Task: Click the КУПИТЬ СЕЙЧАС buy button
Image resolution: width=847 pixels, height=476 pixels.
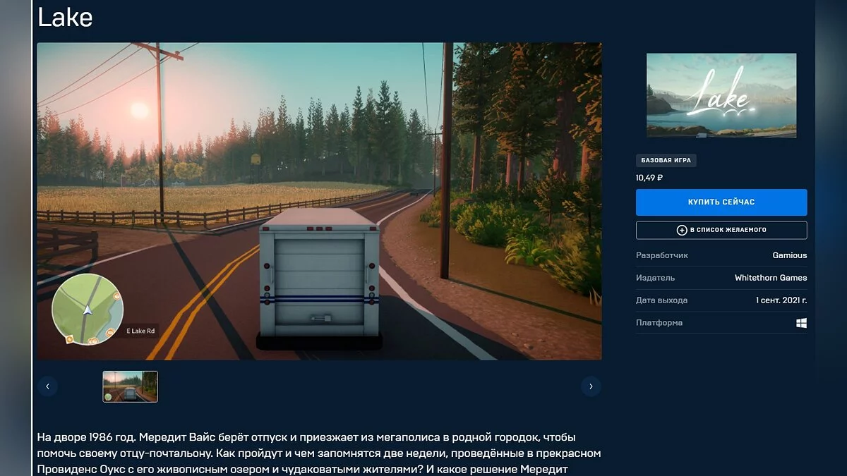Action: (x=721, y=202)
